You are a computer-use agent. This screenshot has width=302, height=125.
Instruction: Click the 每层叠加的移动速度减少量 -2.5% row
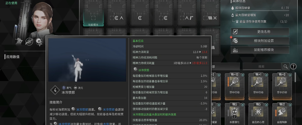point(170,104)
